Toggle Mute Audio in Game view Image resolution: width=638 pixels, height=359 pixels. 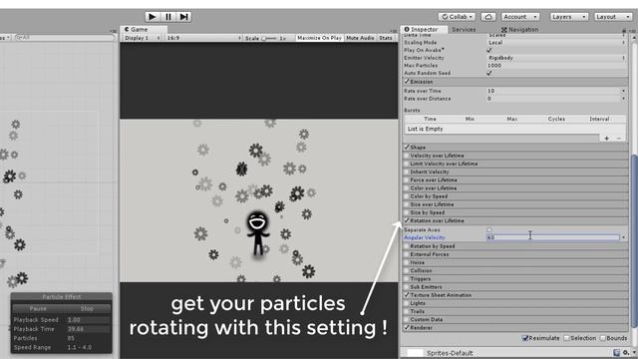360,38
